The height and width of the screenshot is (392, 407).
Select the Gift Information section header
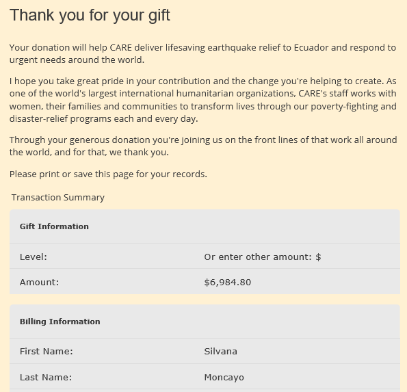(54, 226)
